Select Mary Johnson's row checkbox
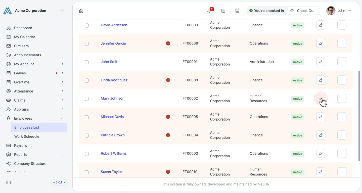Screen dimensions: 362x193 87,99
